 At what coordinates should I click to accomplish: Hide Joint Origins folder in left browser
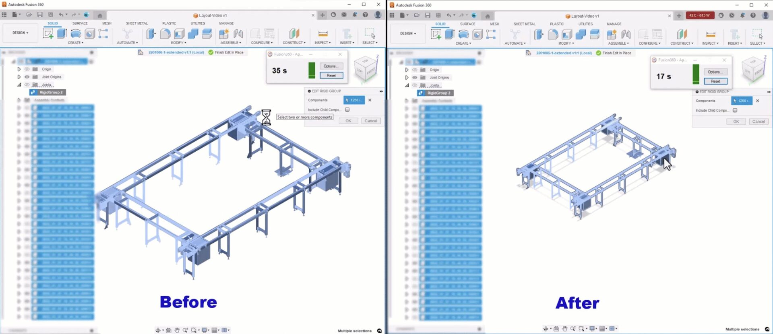tap(27, 77)
